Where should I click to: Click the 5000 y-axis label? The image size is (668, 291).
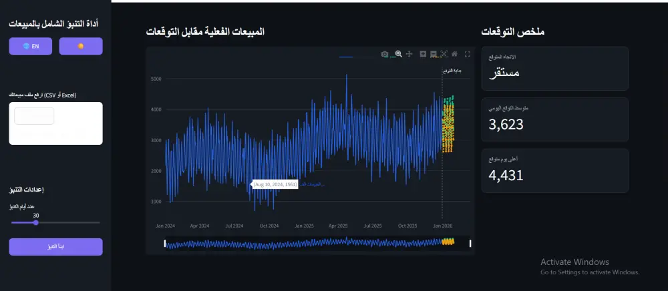(x=156, y=79)
